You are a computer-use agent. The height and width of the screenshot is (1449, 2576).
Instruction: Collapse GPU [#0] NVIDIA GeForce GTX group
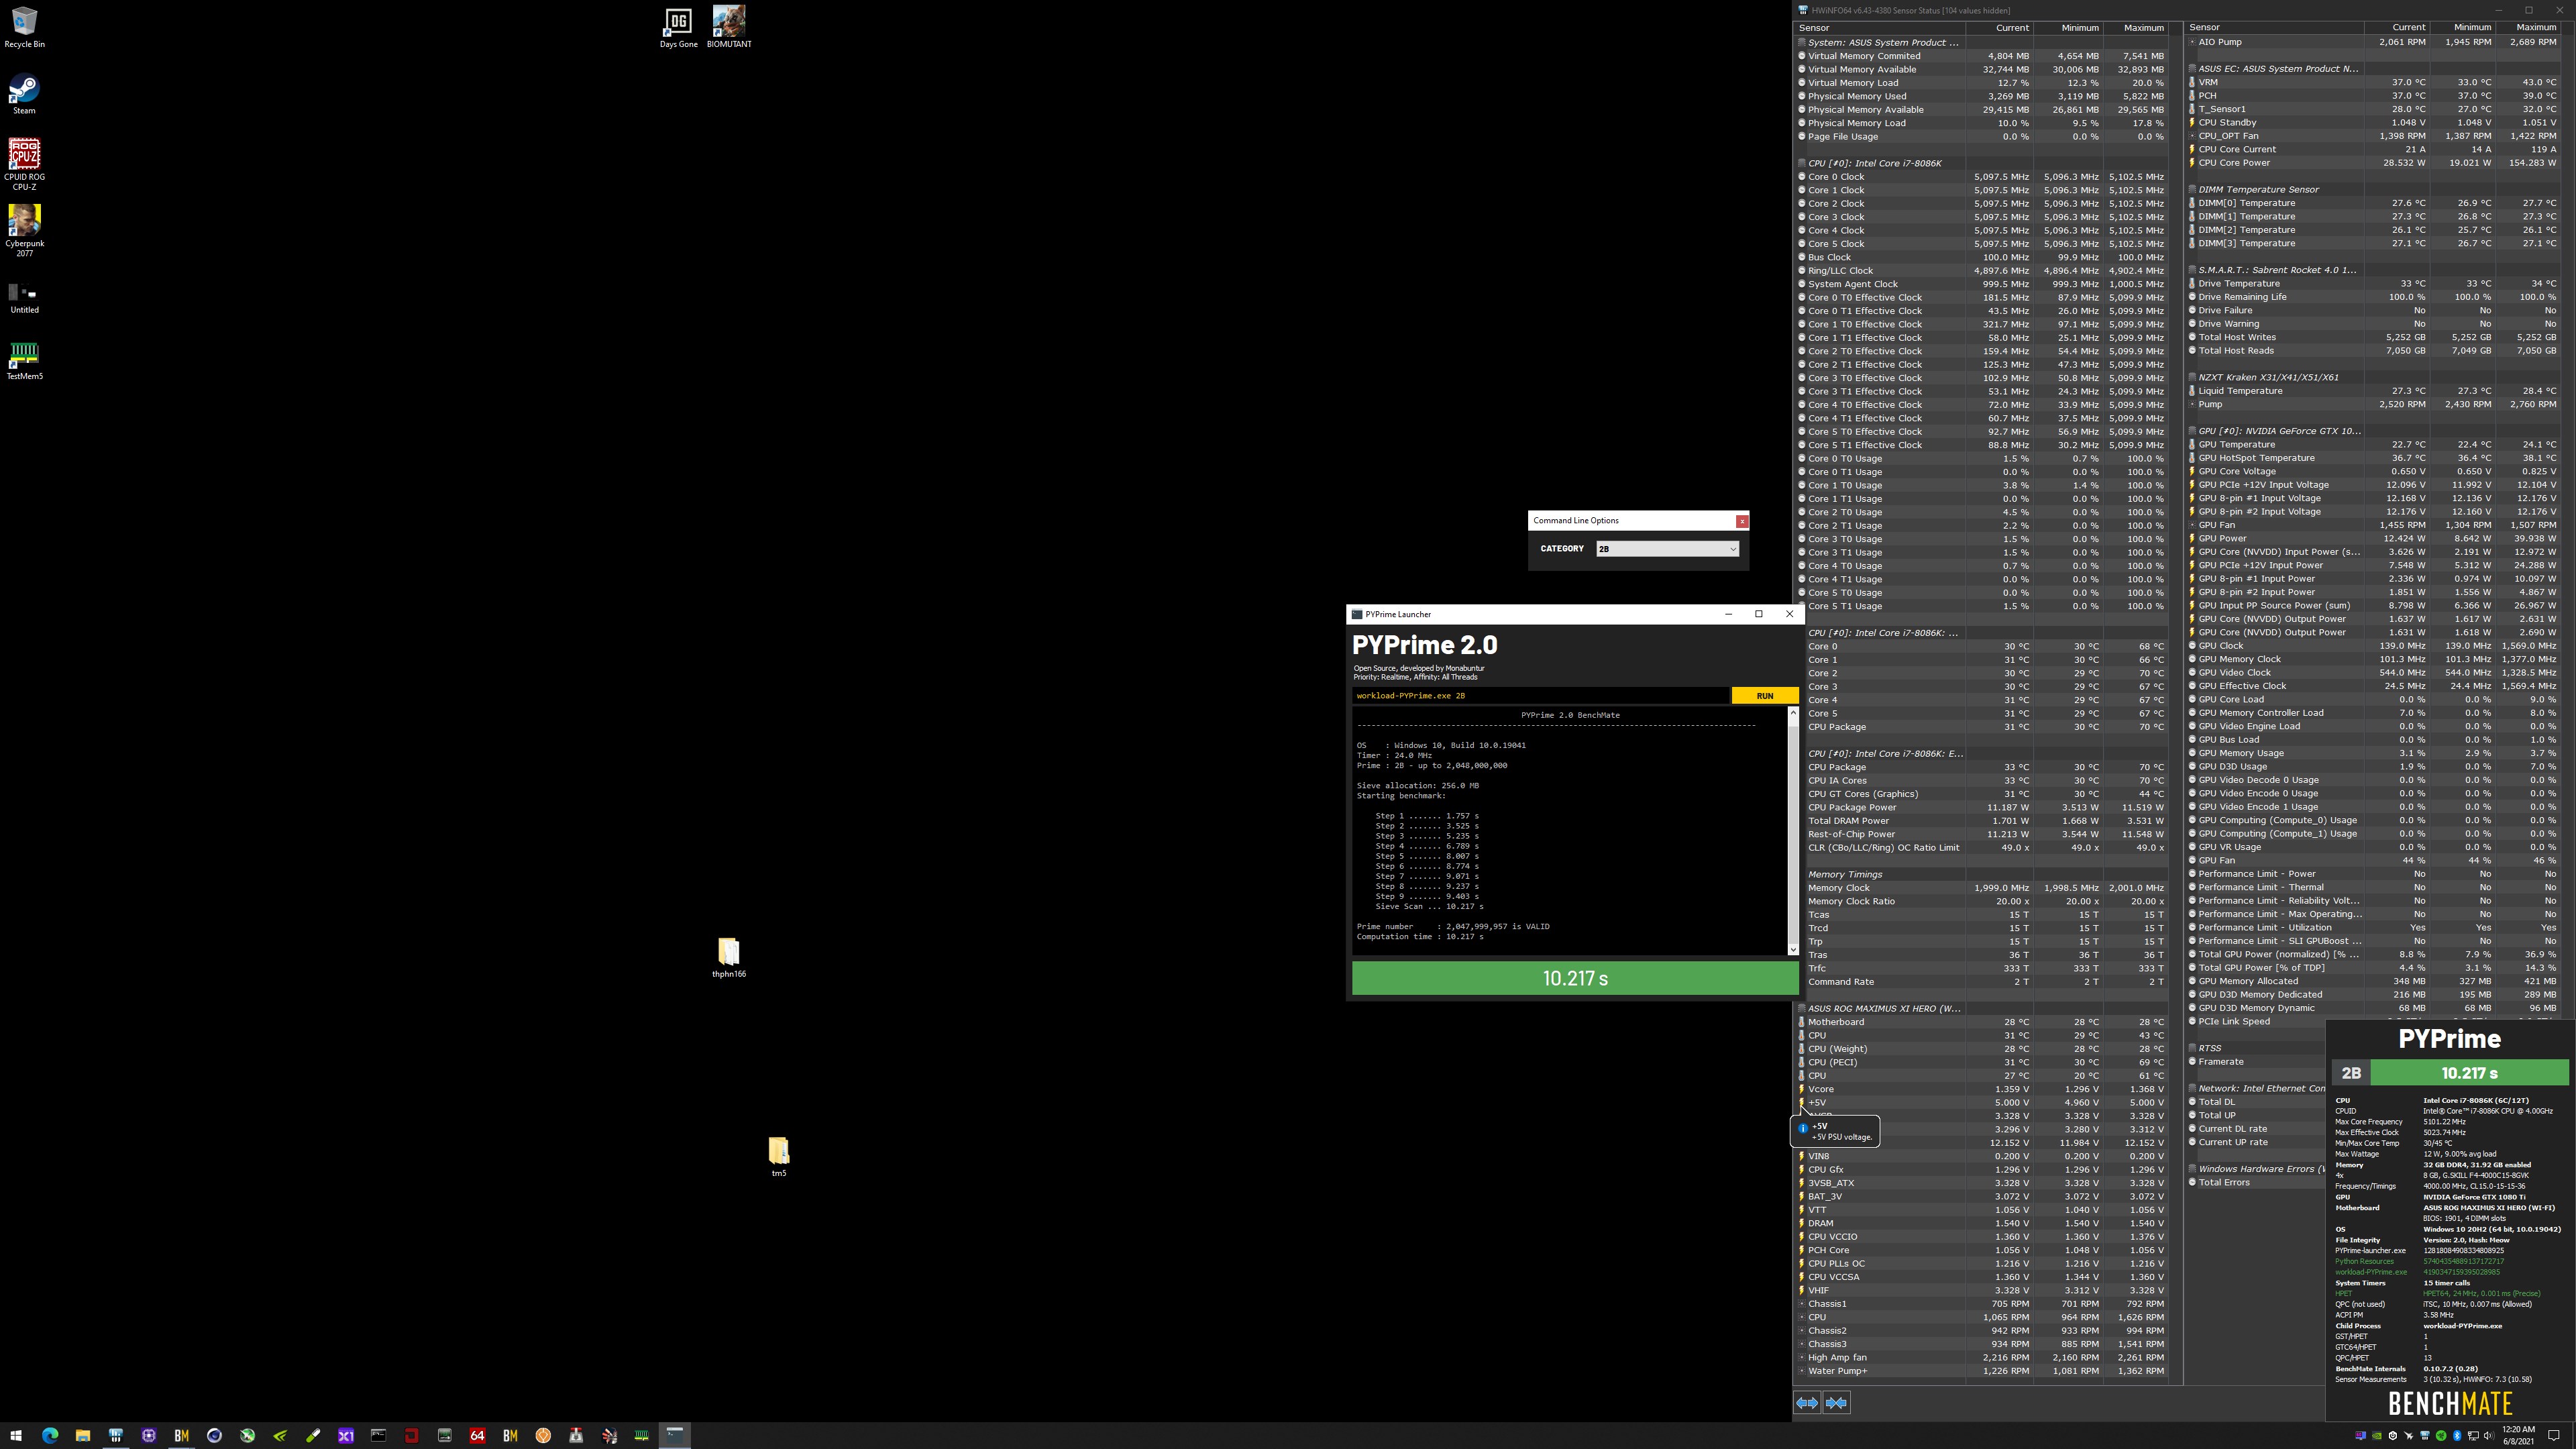2192,431
